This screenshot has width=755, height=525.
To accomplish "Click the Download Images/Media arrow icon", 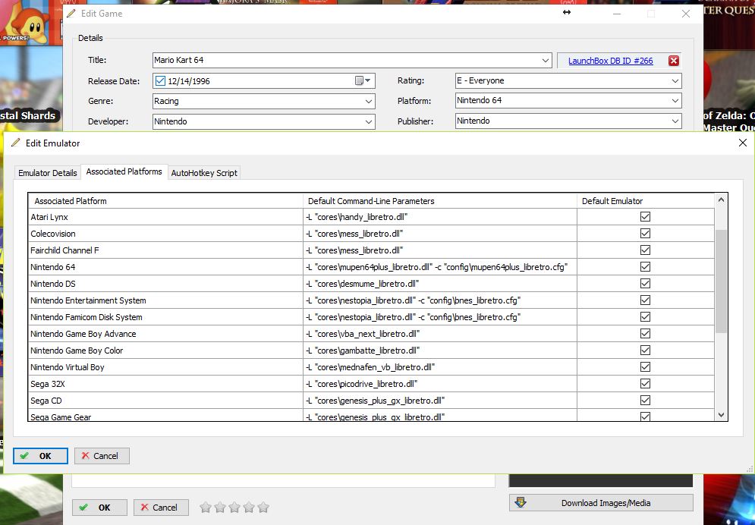I will pos(521,503).
